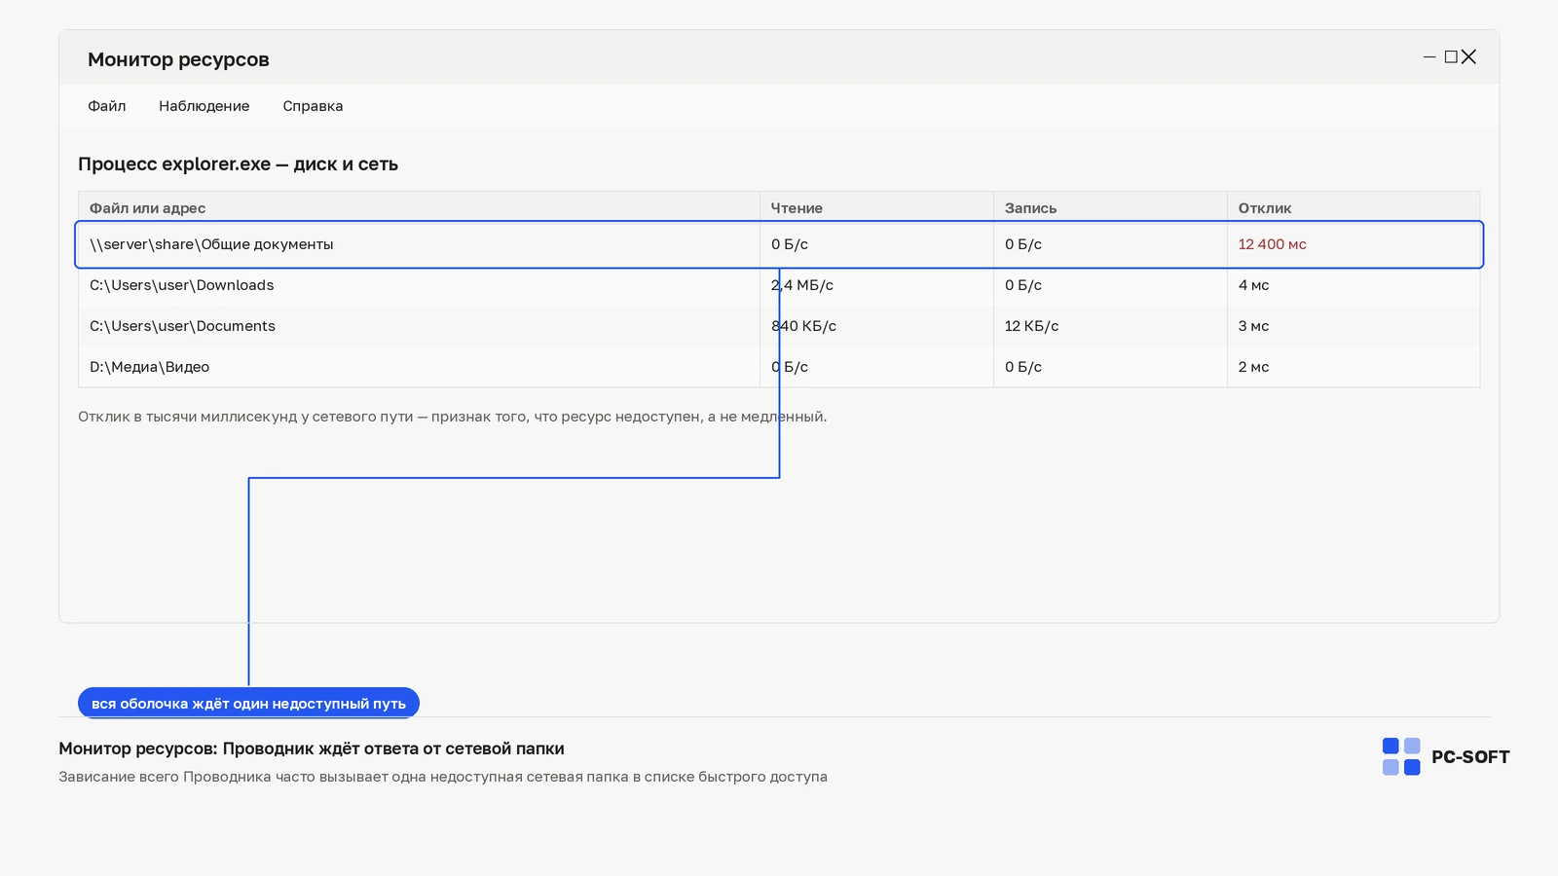Screen dimensions: 1558x876
Task: Click the 840 КБ/с read value
Action: (x=803, y=326)
